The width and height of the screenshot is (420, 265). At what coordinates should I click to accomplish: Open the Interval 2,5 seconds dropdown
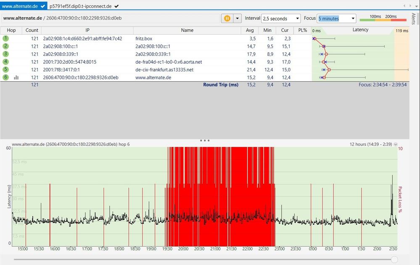pos(281,18)
